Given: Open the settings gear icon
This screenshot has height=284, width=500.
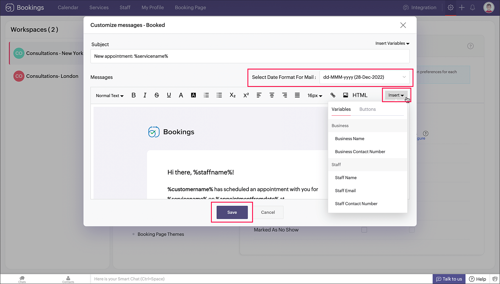Looking at the screenshot, I should (450, 7).
